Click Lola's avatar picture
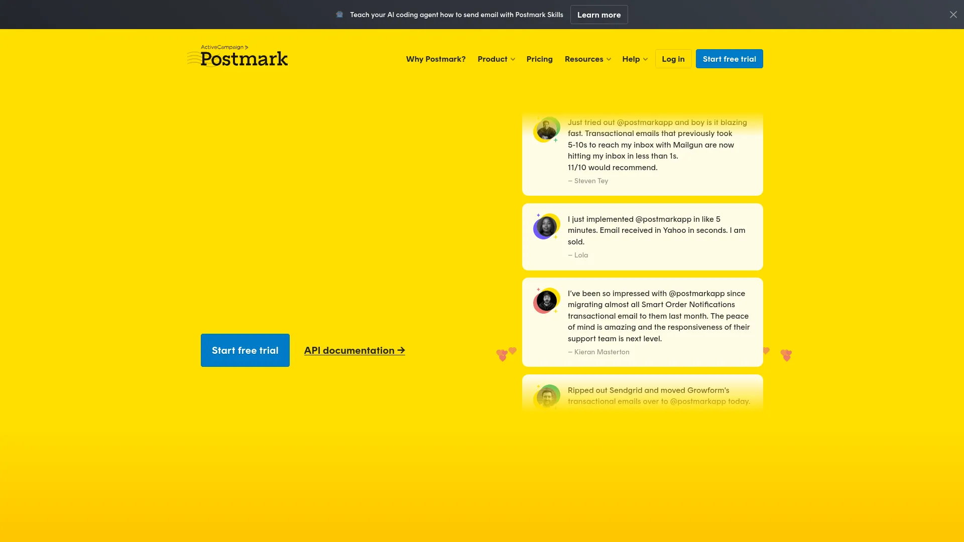The image size is (964, 542). pos(547,226)
